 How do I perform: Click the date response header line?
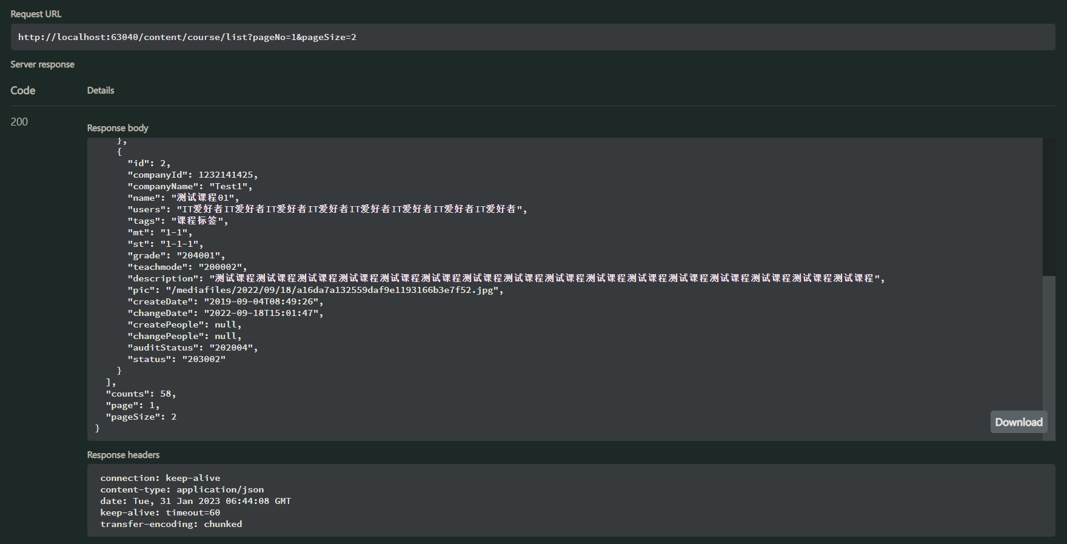click(195, 501)
